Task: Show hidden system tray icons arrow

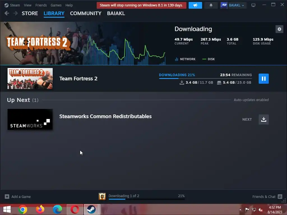Action: click(240, 210)
